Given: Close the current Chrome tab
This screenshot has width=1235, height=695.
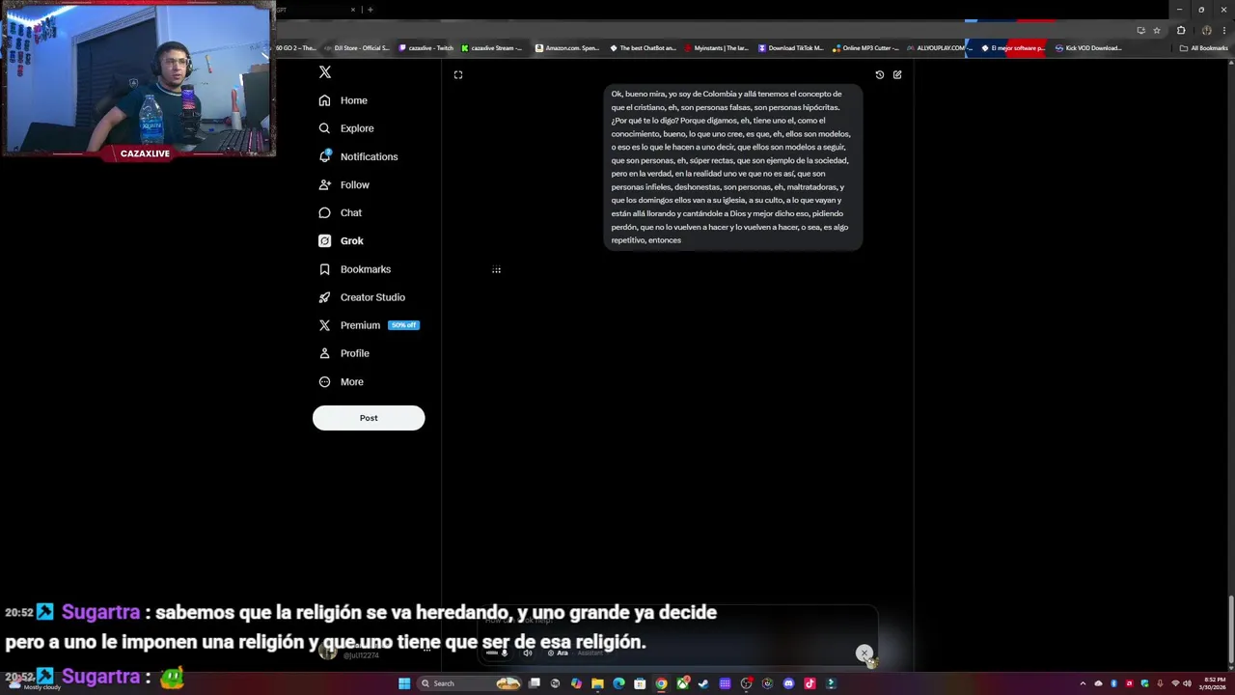Looking at the screenshot, I should pyautogui.click(x=353, y=10).
